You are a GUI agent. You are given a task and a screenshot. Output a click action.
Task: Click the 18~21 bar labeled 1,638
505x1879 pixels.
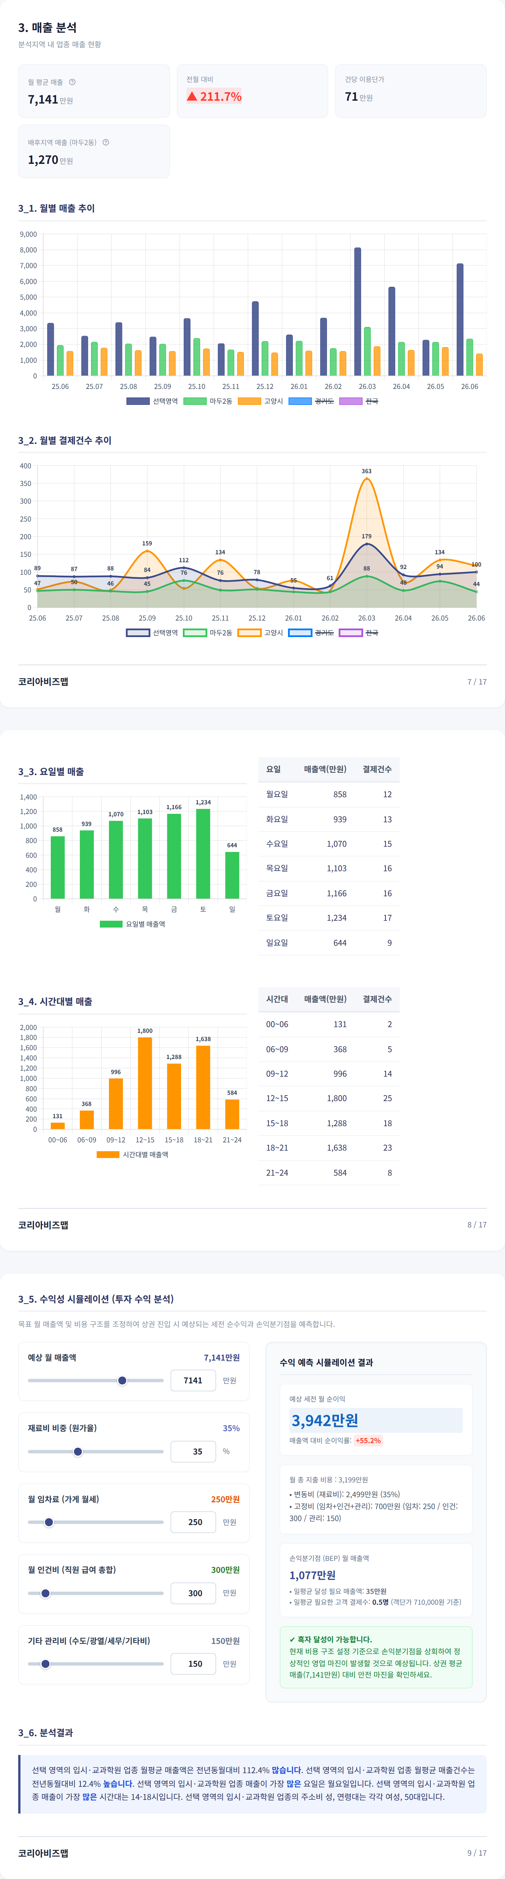tap(203, 1087)
